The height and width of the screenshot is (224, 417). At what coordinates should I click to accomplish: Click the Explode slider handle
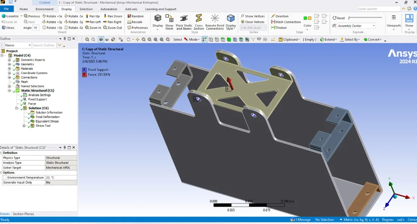(x=349, y=18)
